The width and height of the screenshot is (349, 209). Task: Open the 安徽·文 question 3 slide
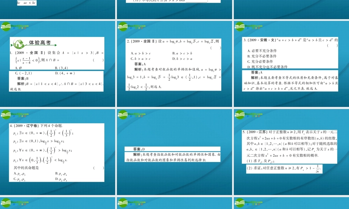tap(291, 64)
